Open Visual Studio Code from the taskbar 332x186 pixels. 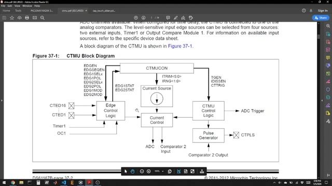click(x=64, y=182)
